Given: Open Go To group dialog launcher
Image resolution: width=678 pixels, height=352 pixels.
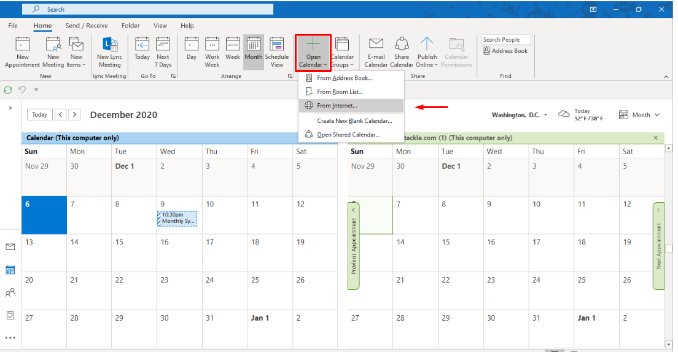Looking at the screenshot, I should [173, 76].
